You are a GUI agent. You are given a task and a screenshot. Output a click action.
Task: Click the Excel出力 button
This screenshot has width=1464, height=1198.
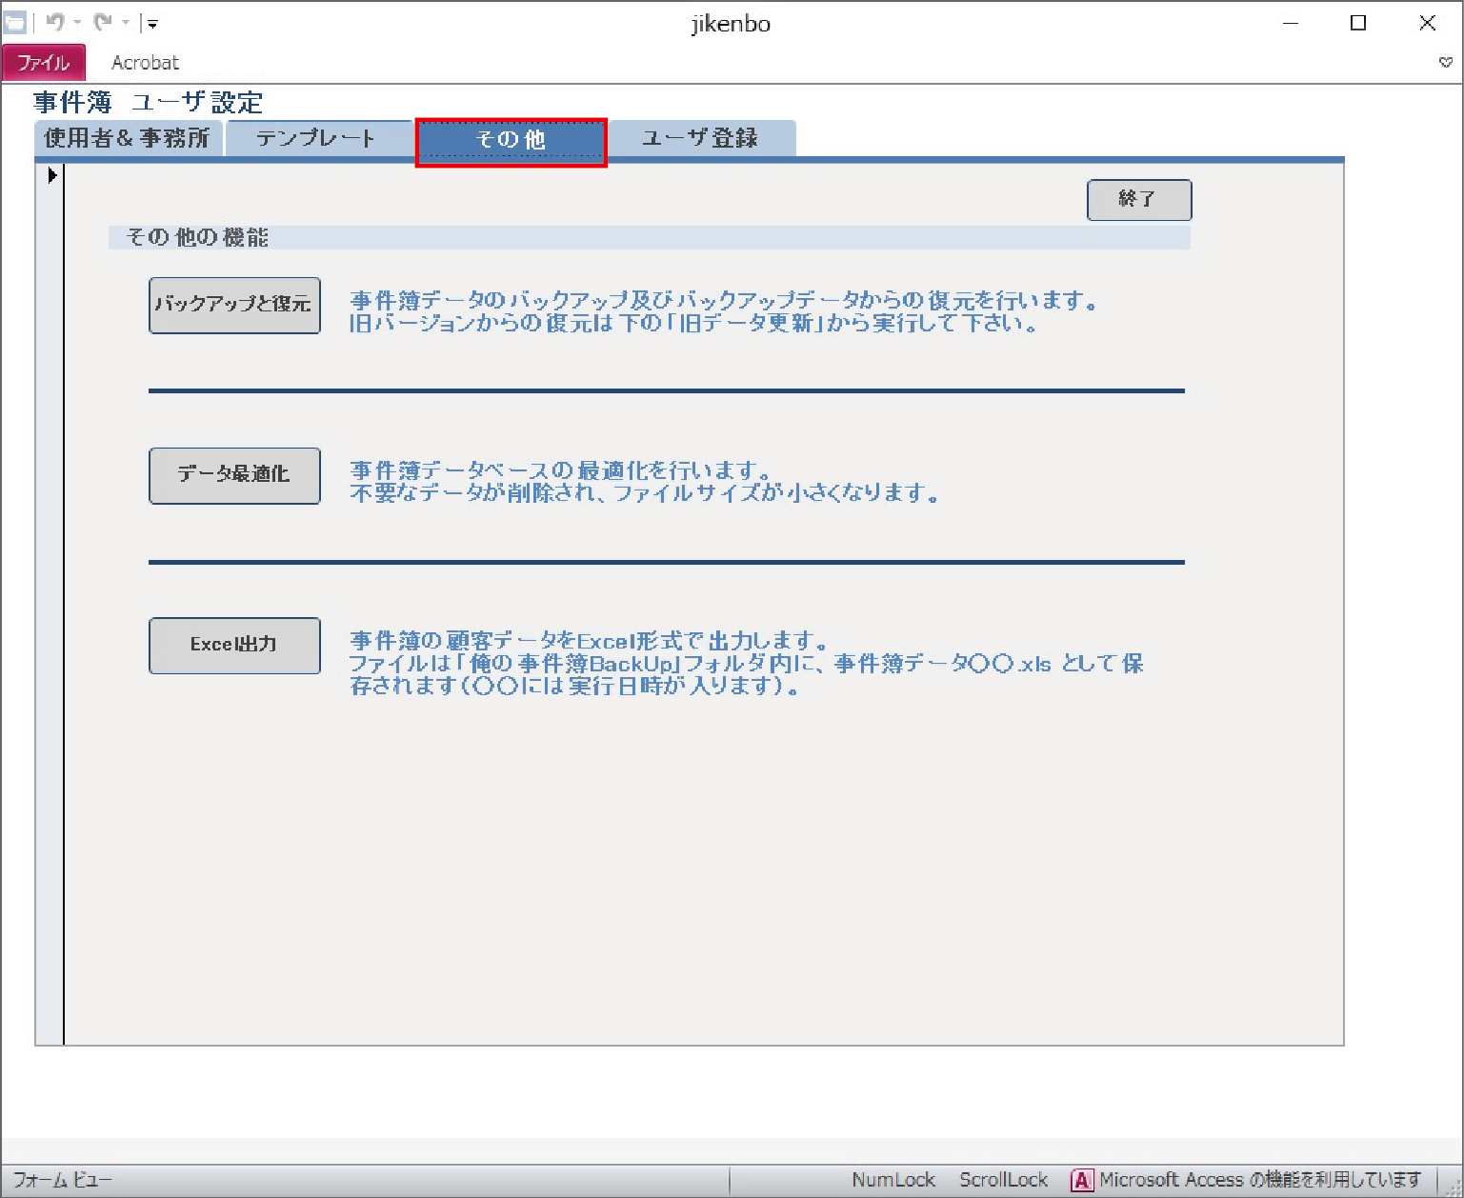tap(234, 646)
